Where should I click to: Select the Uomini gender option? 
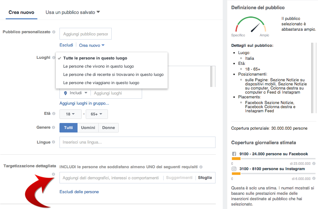coord(88,127)
